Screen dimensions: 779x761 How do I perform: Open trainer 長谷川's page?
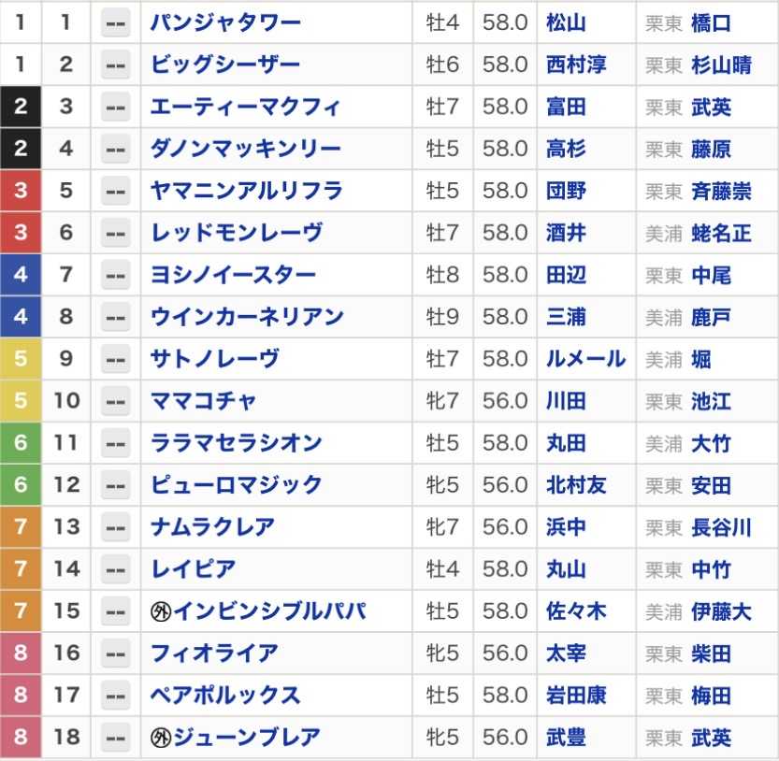pos(721,527)
